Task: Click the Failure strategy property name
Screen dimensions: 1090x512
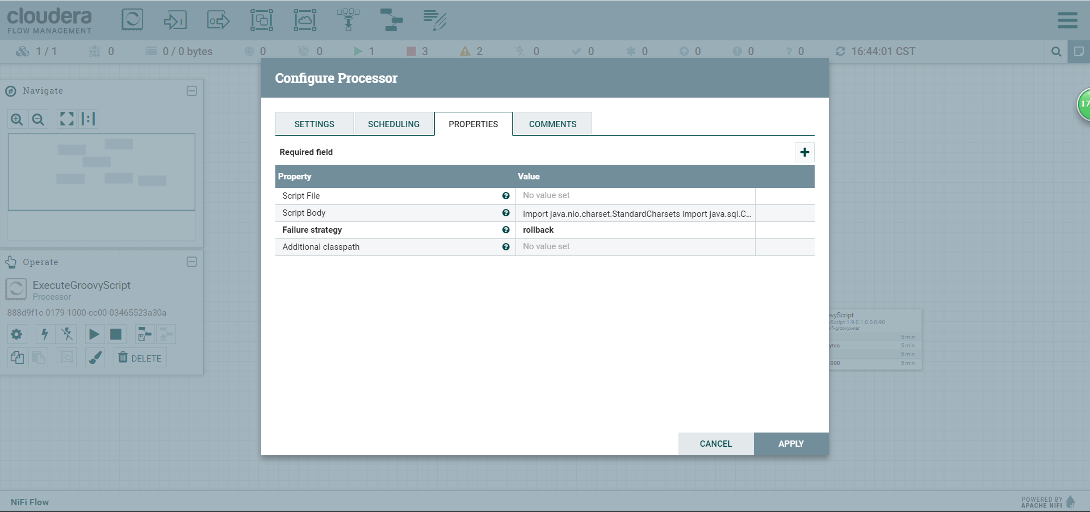Action: click(312, 230)
